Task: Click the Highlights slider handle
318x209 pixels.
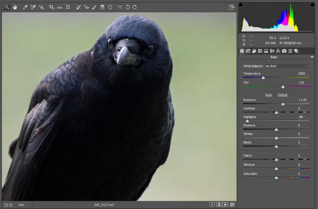Action: coord(247,121)
